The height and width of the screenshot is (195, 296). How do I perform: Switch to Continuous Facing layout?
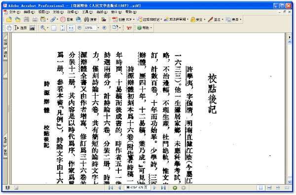278,188
